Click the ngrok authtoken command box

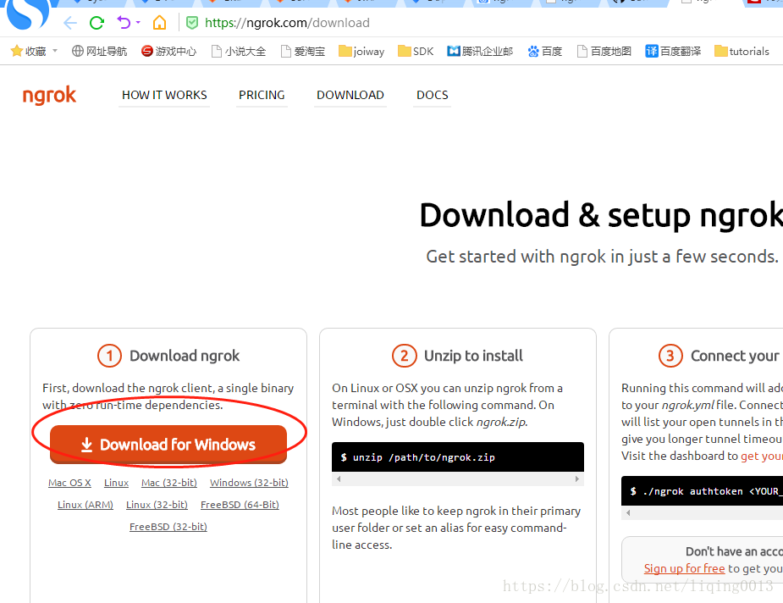702,491
